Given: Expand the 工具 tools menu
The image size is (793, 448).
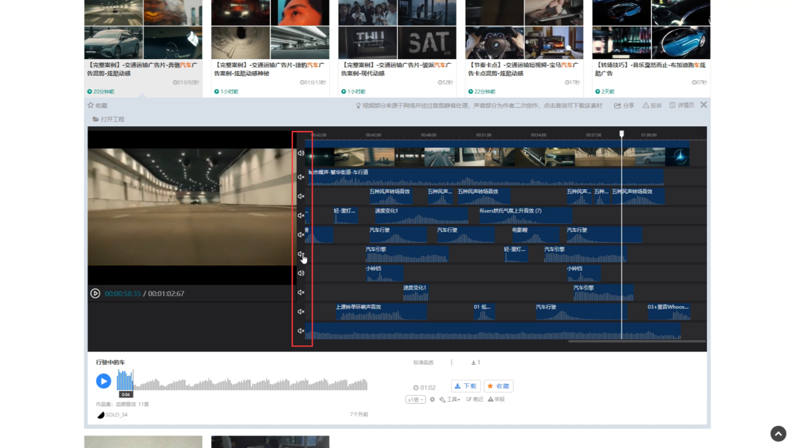Looking at the screenshot, I should [450, 400].
